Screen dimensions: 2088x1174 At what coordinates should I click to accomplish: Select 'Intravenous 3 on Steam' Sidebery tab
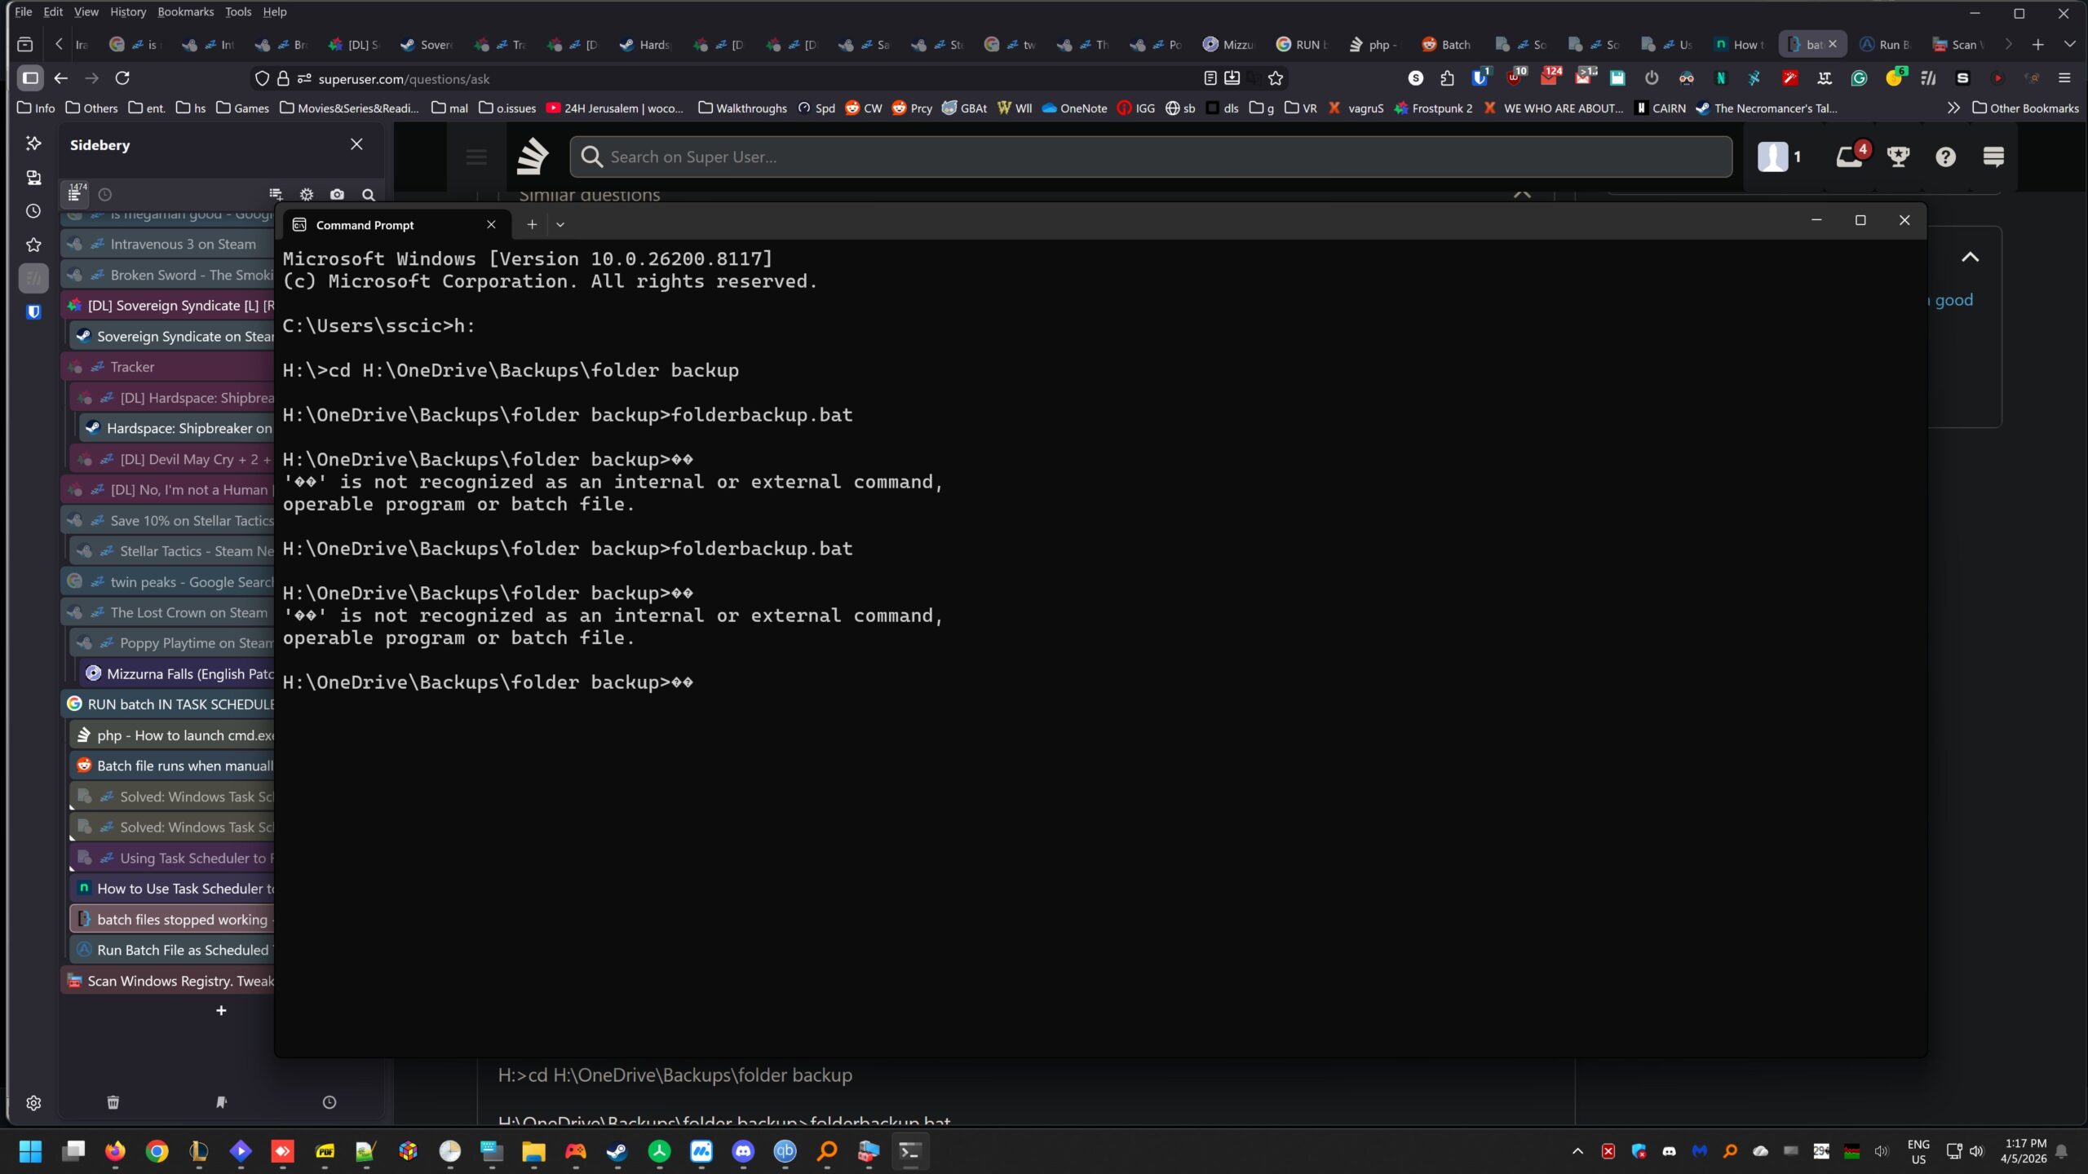click(x=167, y=244)
